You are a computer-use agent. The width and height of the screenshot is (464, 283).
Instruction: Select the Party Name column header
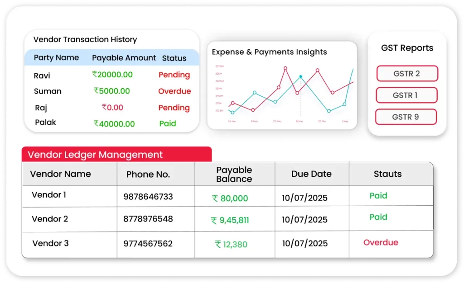(x=56, y=58)
